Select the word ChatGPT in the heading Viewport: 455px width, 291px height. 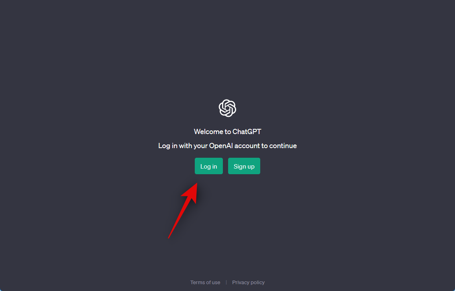[247, 132]
